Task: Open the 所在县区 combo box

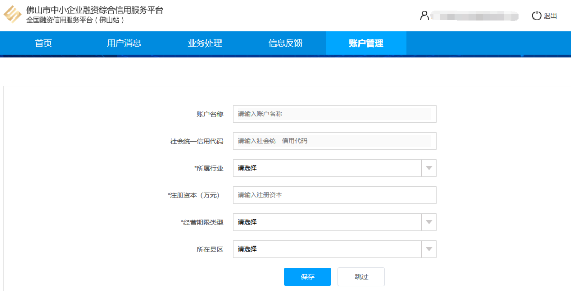Action: pyautogui.click(x=335, y=249)
